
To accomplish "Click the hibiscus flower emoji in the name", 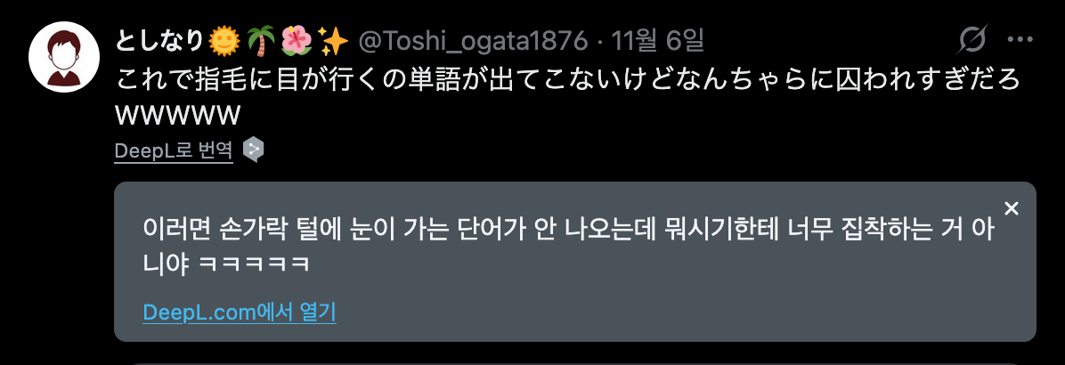I will 297,42.
